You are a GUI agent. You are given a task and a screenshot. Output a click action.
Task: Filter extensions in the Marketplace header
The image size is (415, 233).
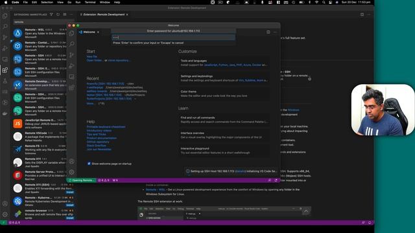coord(51,14)
